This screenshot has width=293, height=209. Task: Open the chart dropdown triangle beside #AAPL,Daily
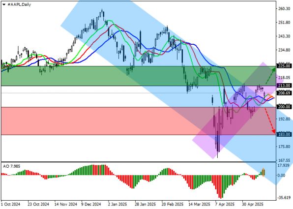pos(4,5)
